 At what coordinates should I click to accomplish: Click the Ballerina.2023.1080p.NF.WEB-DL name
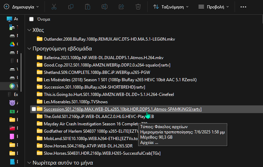[103, 58]
